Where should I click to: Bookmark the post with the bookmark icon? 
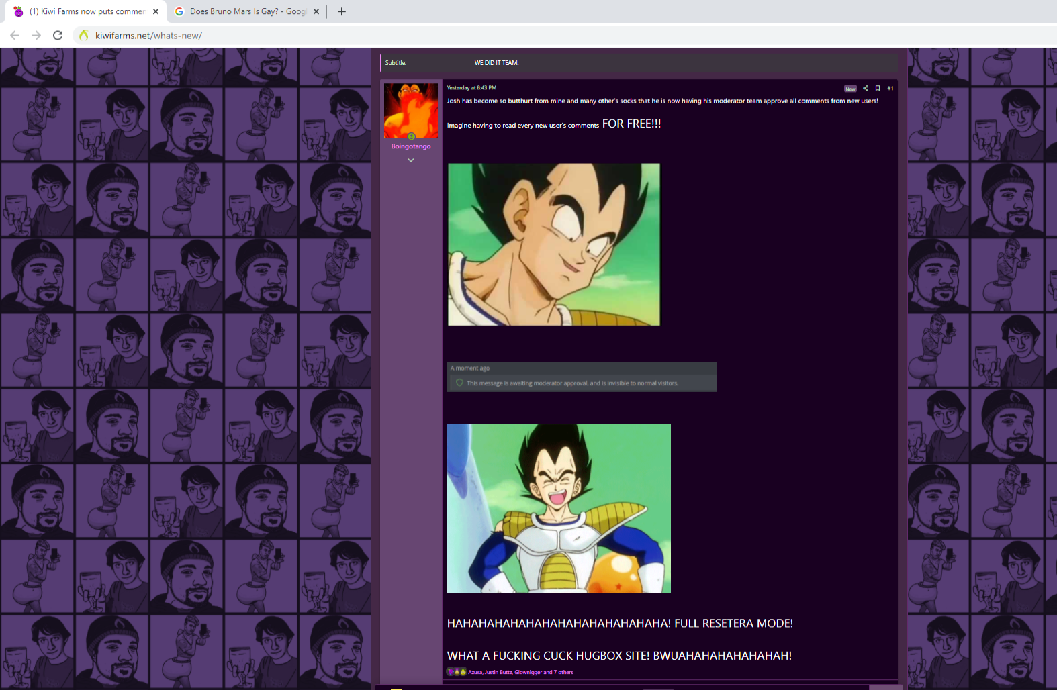tap(878, 88)
